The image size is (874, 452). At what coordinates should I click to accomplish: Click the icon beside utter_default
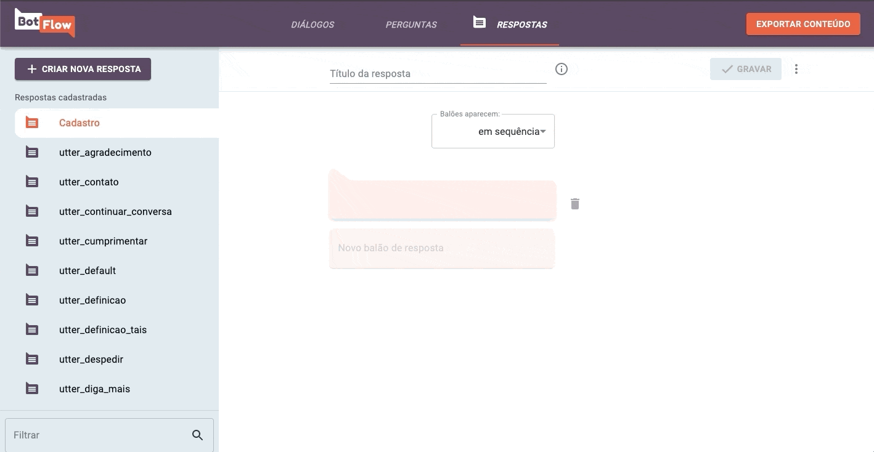32,271
